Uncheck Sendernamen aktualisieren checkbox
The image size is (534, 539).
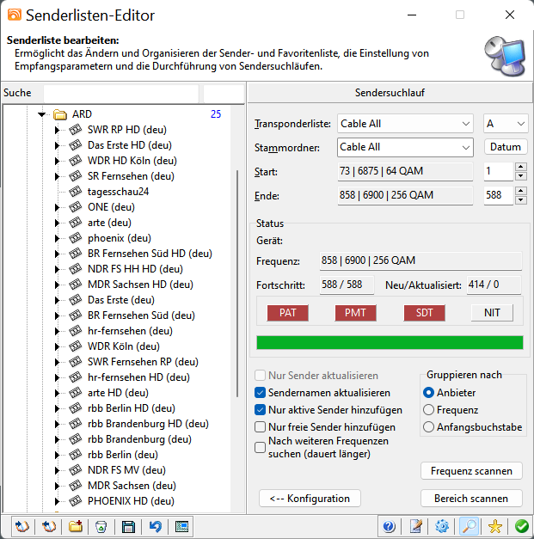261,393
